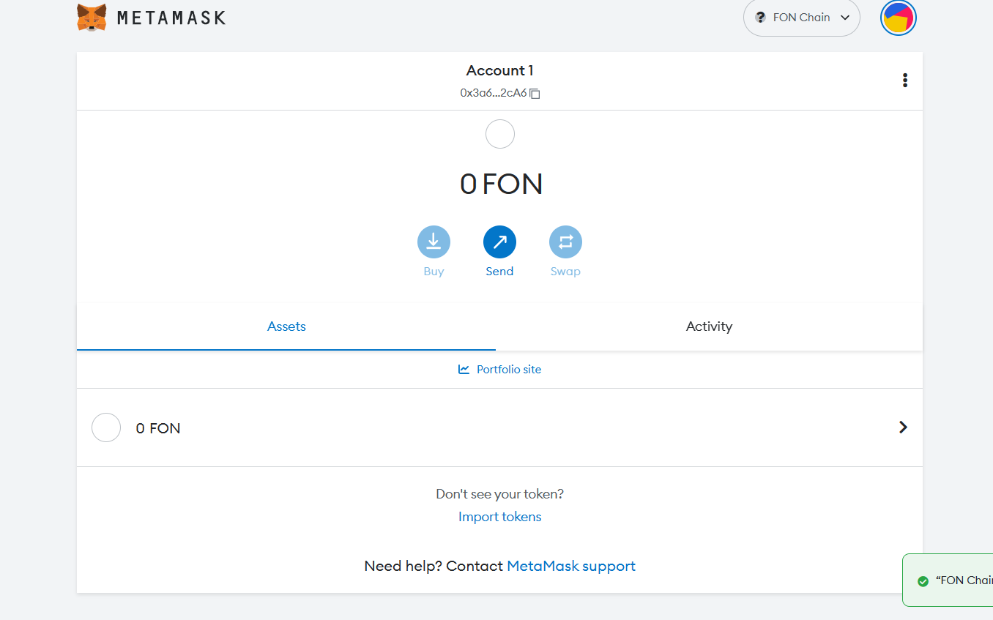Open the FON Chain network dropdown
This screenshot has width=993, height=620.
pyautogui.click(x=802, y=18)
